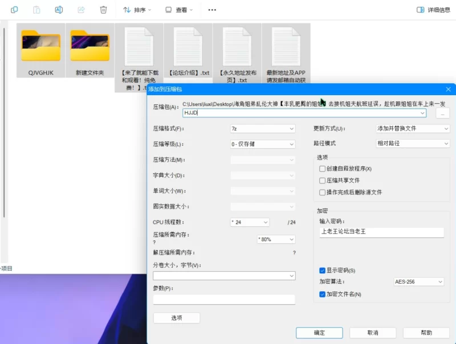Screen dimensions: 456x344
Task: Select the 新建文件夹 folder icon
Action: click(90, 46)
